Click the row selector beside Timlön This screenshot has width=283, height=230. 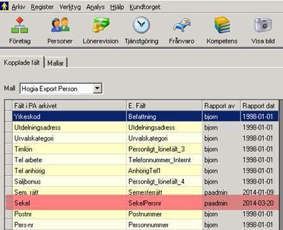click(x=9, y=149)
